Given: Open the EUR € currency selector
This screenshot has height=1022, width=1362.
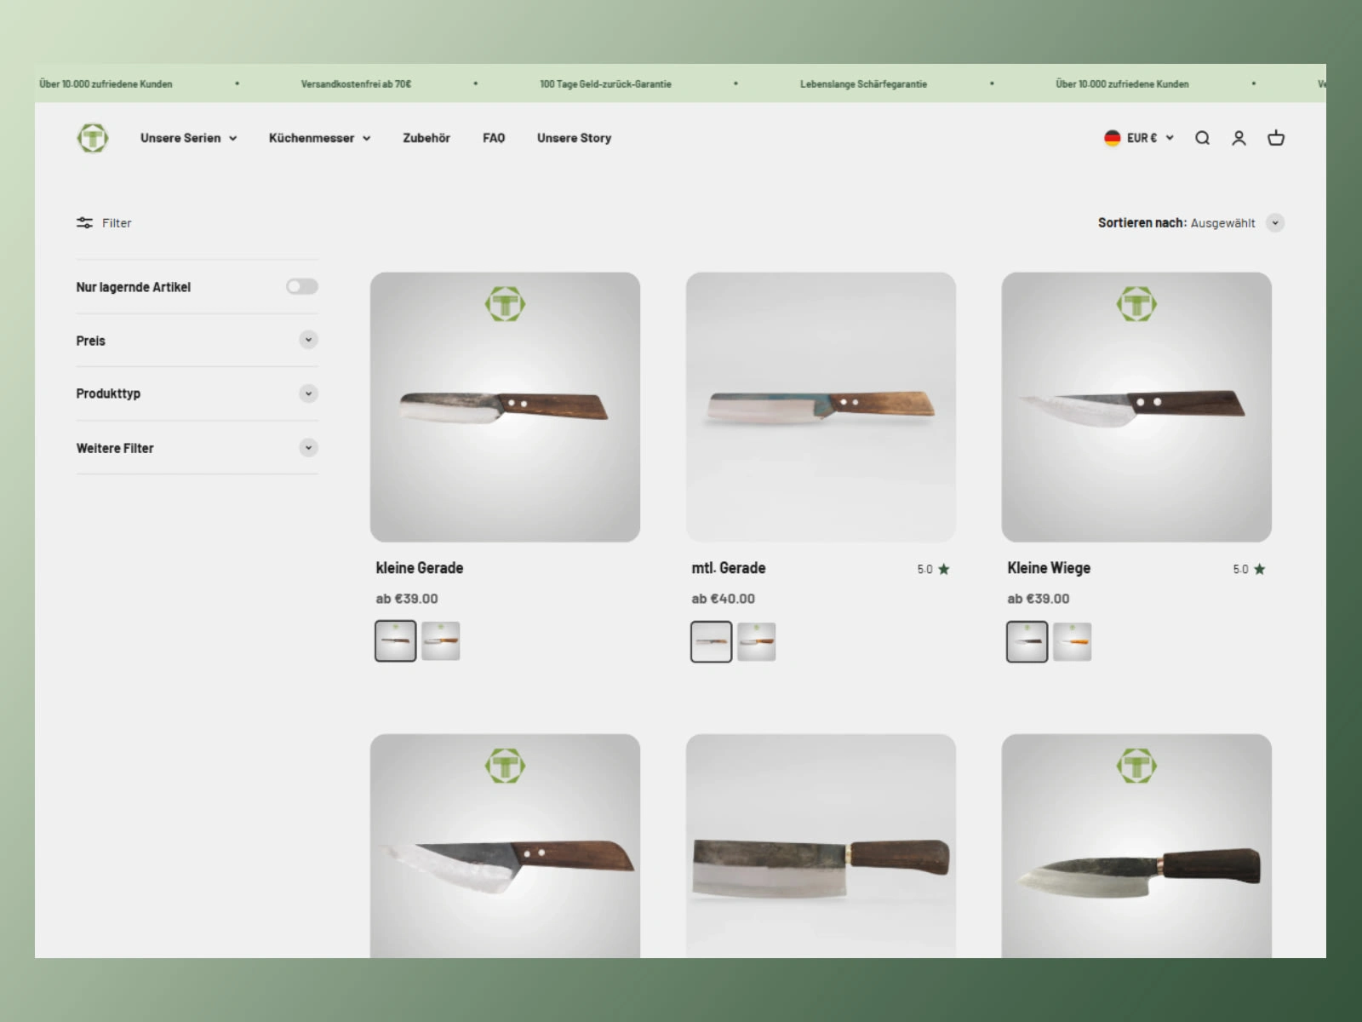Looking at the screenshot, I should (x=1139, y=138).
